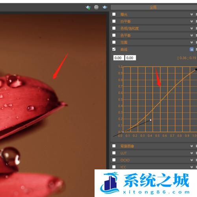Image resolution: width=197 pixels, height=197 pixels.
Task: Expand the 白平衡 white balance rollout
Action: click(x=191, y=21)
